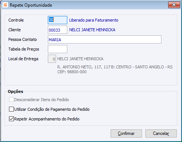Close the Repete Oportunidade dialog
This screenshot has height=142, width=182.
(x=174, y=5)
